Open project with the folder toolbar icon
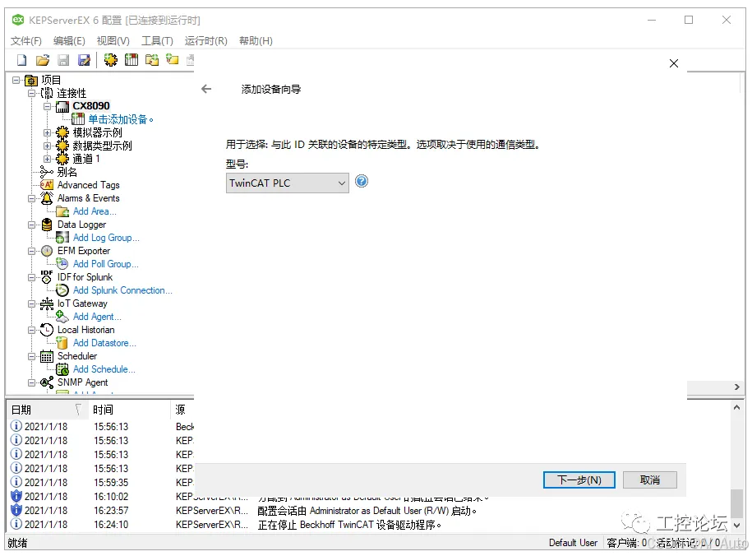This screenshot has width=752, height=556. (x=43, y=60)
